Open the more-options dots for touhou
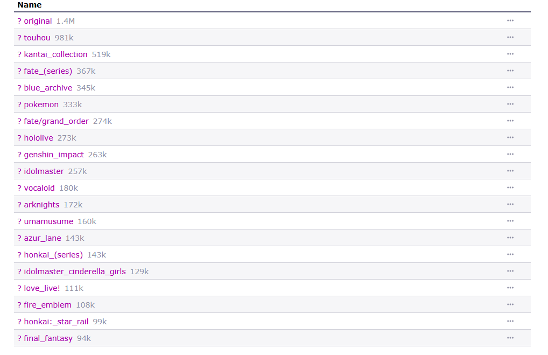The height and width of the screenshot is (355, 548). pos(510,37)
